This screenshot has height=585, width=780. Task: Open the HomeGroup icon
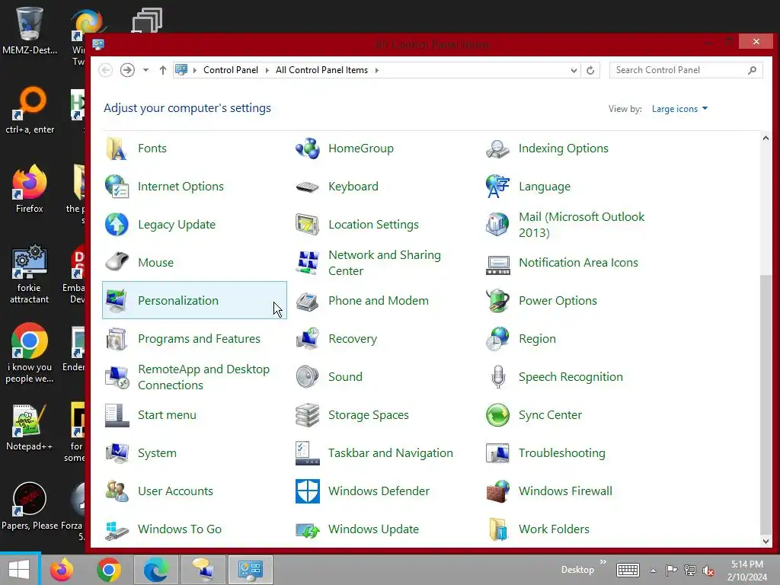coord(307,149)
